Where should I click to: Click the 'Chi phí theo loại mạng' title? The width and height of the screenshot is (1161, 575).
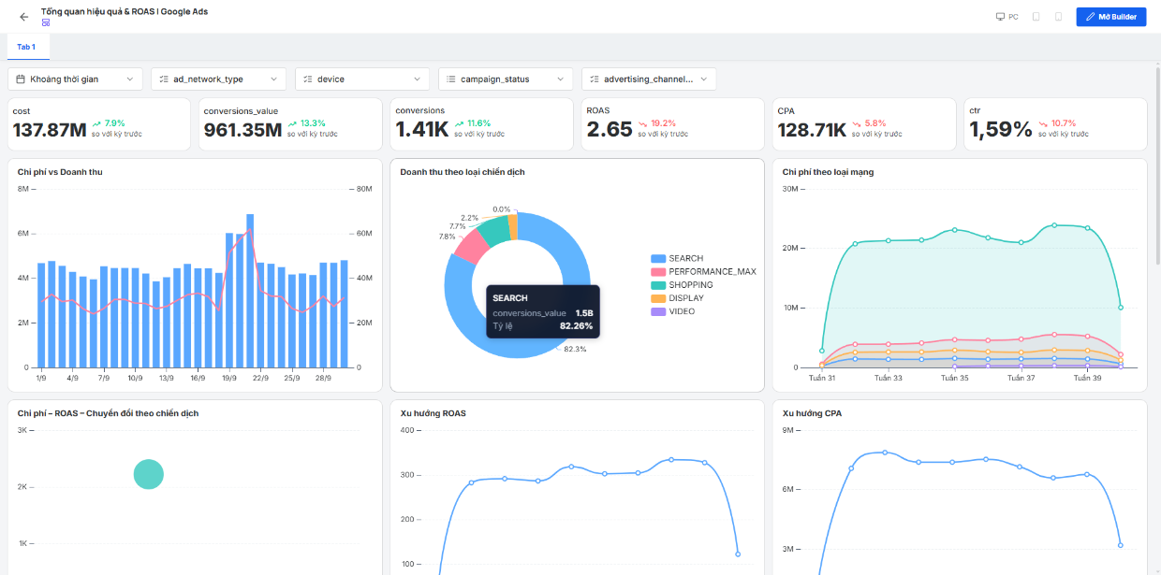(x=828, y=172)
